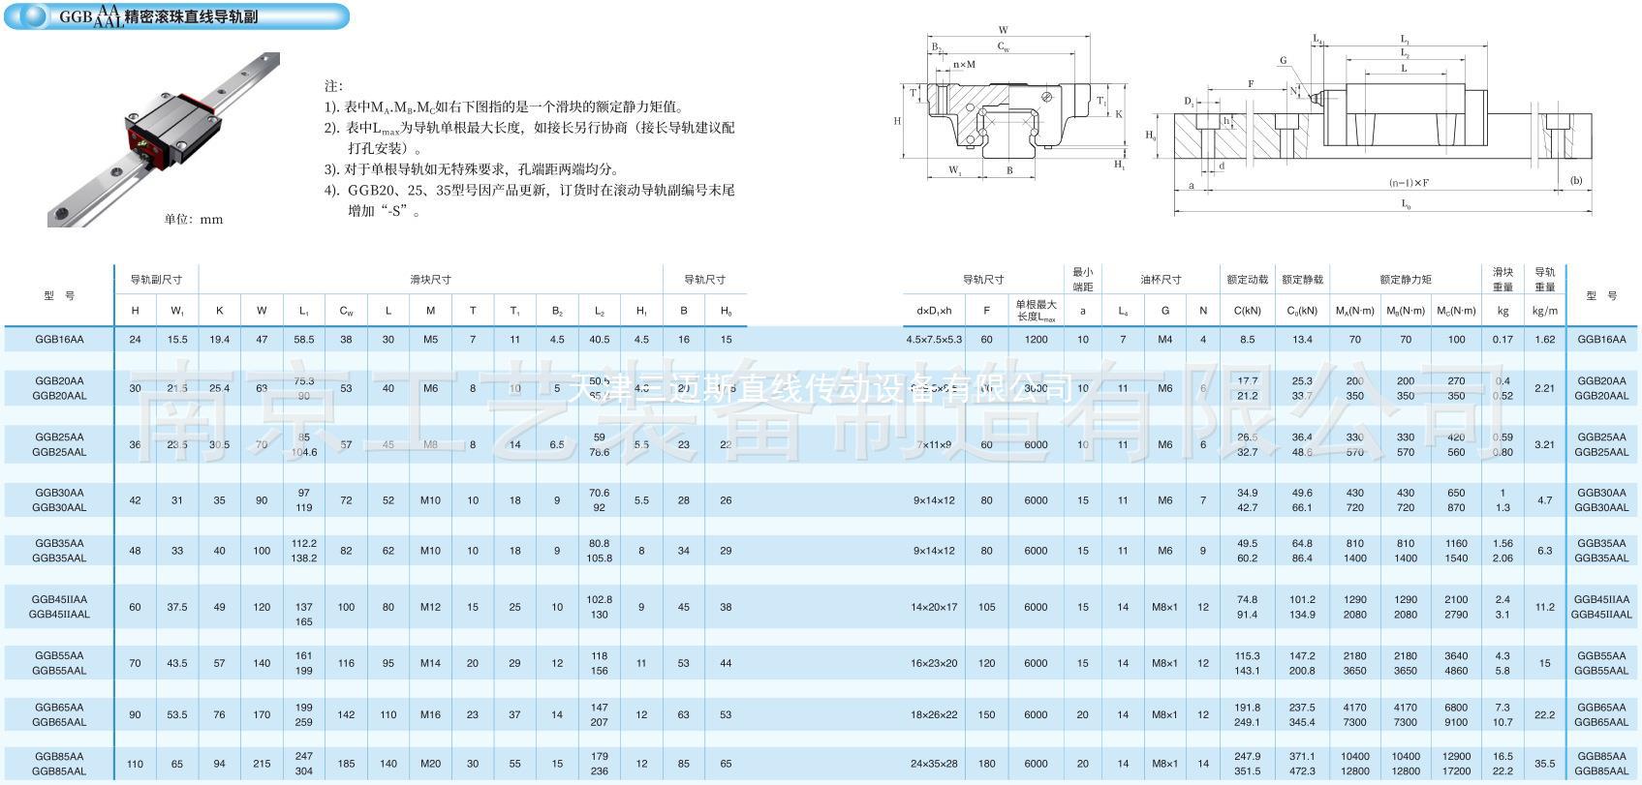Click the 最小端距 header
The width and height of the screenshot is (1642, 785).
tap(1083, 280)
